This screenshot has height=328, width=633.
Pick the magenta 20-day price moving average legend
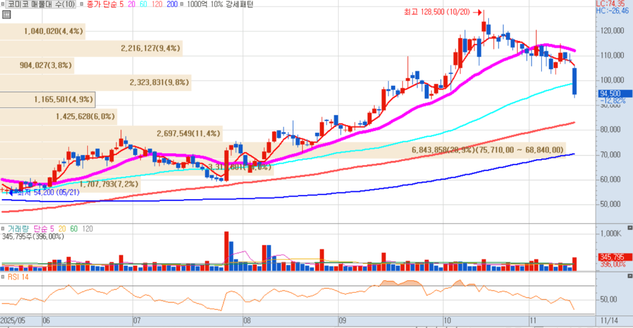pyautogui.click(x=132, y=5)
